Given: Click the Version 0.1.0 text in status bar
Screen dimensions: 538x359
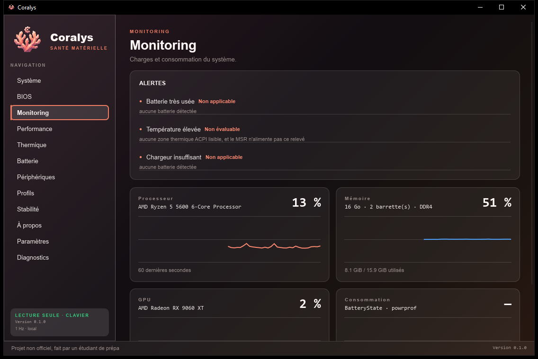Looking at the screenshot, I should (x=510, y=348).
